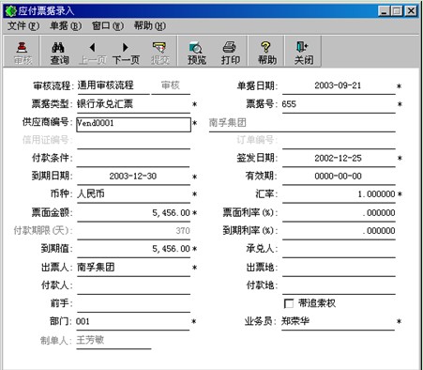Go to 下一页 next page arrow
Image resolution: width=423 pixels, height=370 pixels.
126,48
